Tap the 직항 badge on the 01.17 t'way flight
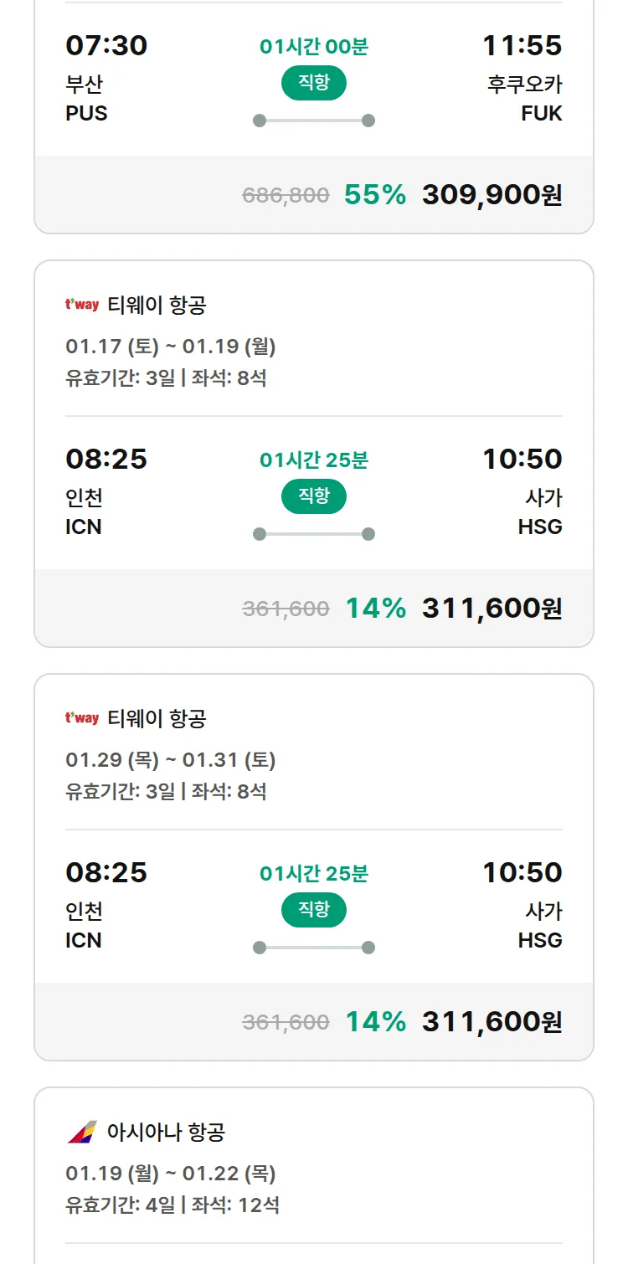This screenshot has width=628, height=1264. [x=314, y=496]
